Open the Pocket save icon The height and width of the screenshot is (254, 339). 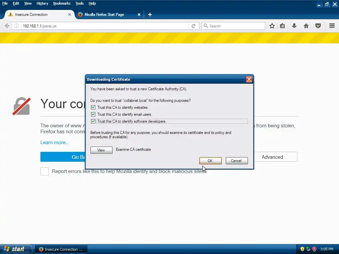point(318,26)
